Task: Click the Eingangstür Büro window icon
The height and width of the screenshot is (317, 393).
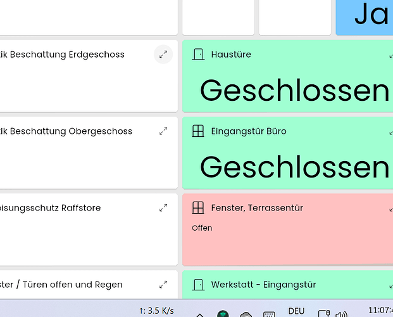Action: tap(198, 131)
